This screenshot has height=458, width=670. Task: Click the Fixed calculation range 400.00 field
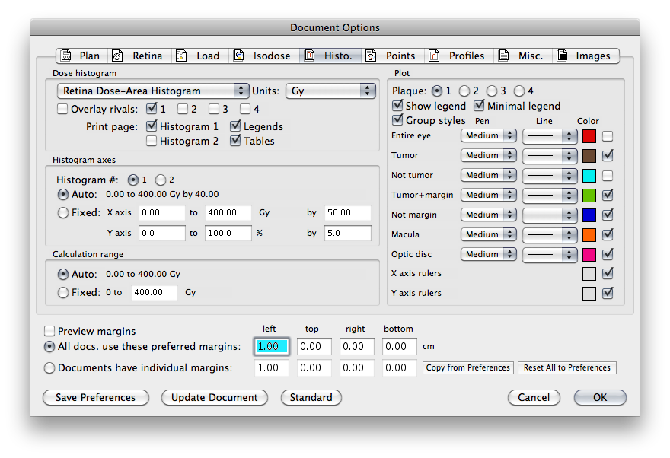(155, 292)
